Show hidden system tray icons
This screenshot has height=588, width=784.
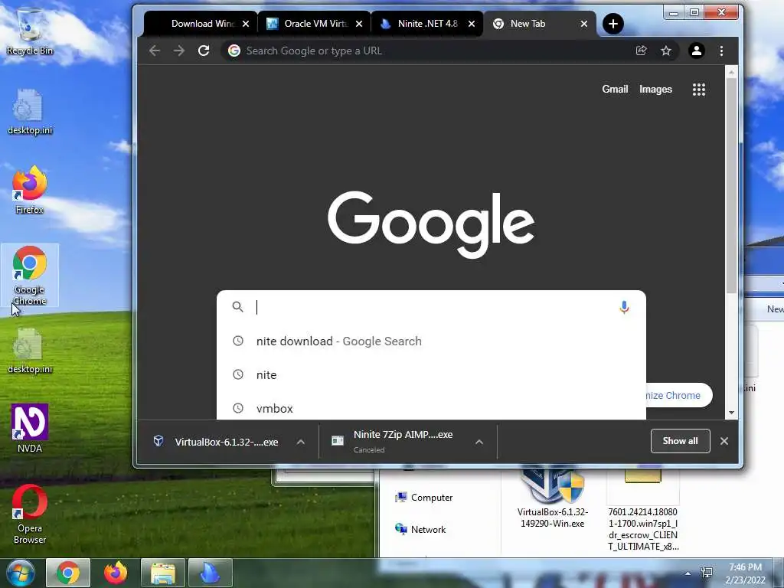688,573
